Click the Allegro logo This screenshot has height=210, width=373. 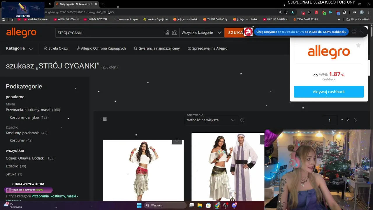[x=21, y=32]
